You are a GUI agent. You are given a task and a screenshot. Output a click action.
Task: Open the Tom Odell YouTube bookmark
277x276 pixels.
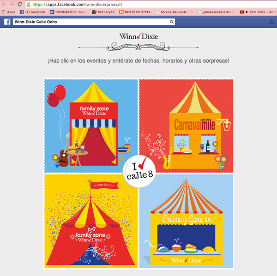258,12
